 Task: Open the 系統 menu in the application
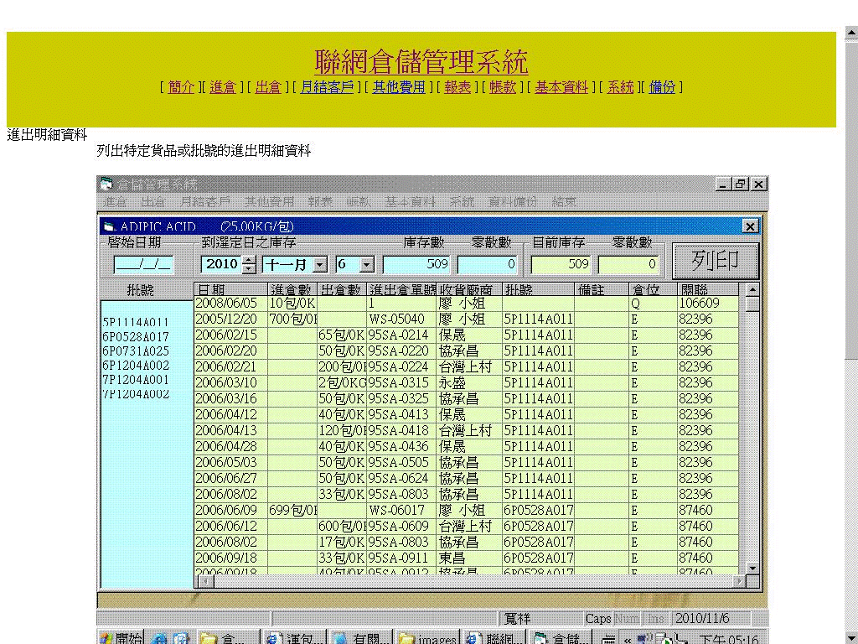461,201
